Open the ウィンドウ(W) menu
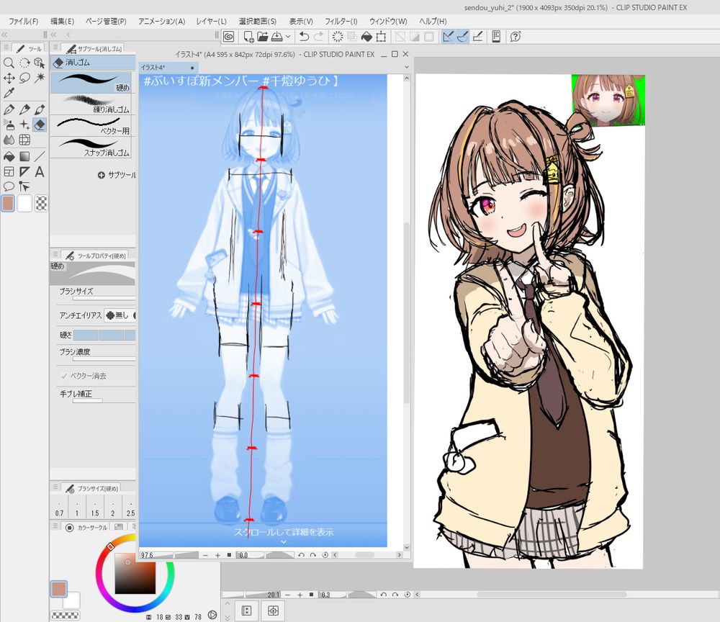Screen dimensions: 720x622 (388, 21)
